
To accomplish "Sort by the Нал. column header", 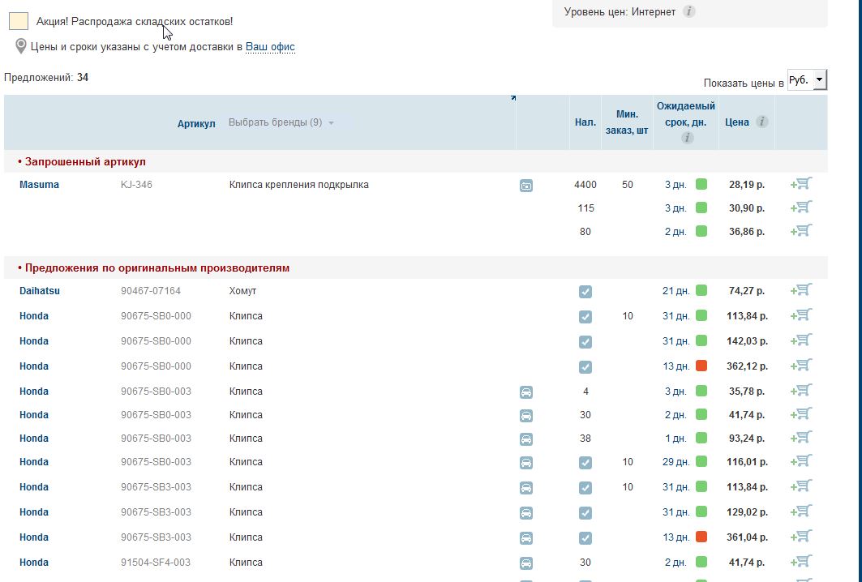I will click(x=585, y=122).
